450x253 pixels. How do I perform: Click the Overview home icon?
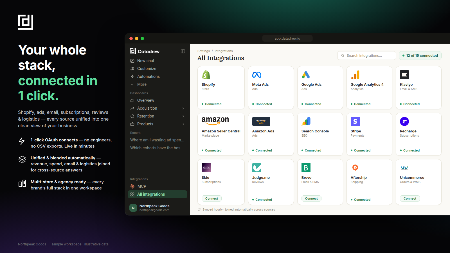[132, 100]
